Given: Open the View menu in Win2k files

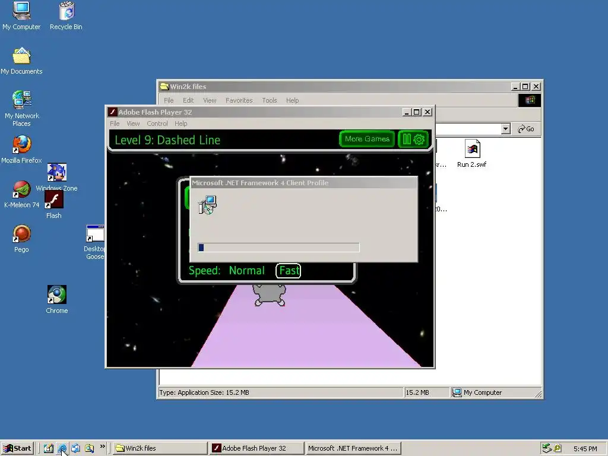Looking at the screenshot, I should [210, 100].
